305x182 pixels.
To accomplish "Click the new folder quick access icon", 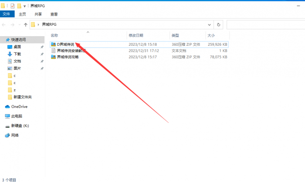I will tap(19, 6).
